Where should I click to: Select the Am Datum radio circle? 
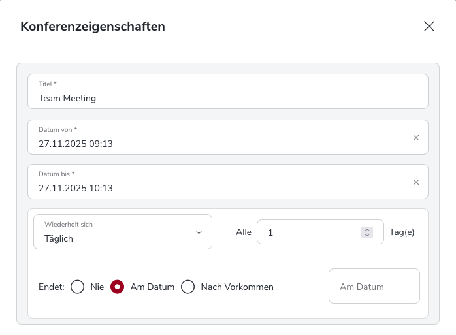pyautogui.click(x=117, y=287)
